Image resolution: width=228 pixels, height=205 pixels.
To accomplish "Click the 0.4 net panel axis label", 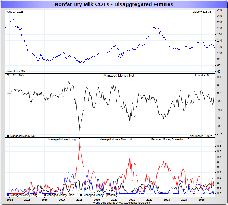I will [x=219, y=77].
